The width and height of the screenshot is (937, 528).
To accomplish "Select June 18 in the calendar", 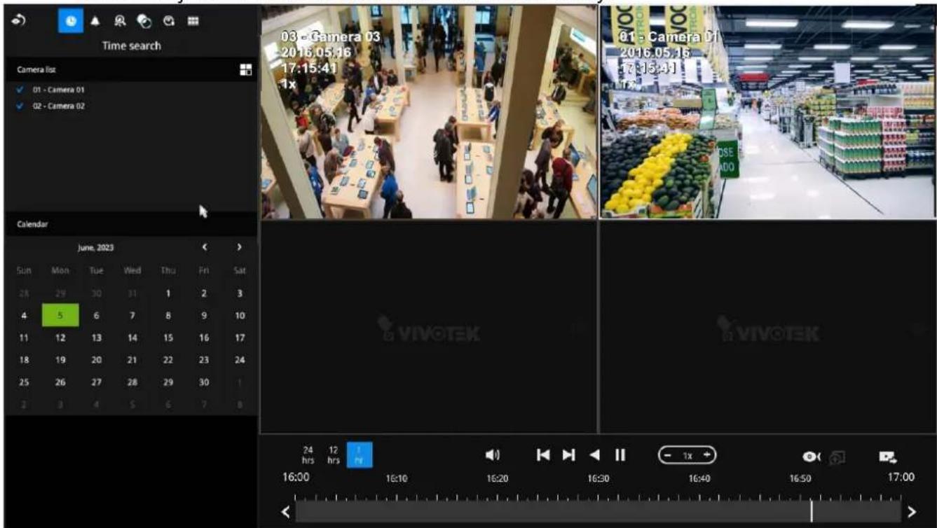I will pos(24,360).
